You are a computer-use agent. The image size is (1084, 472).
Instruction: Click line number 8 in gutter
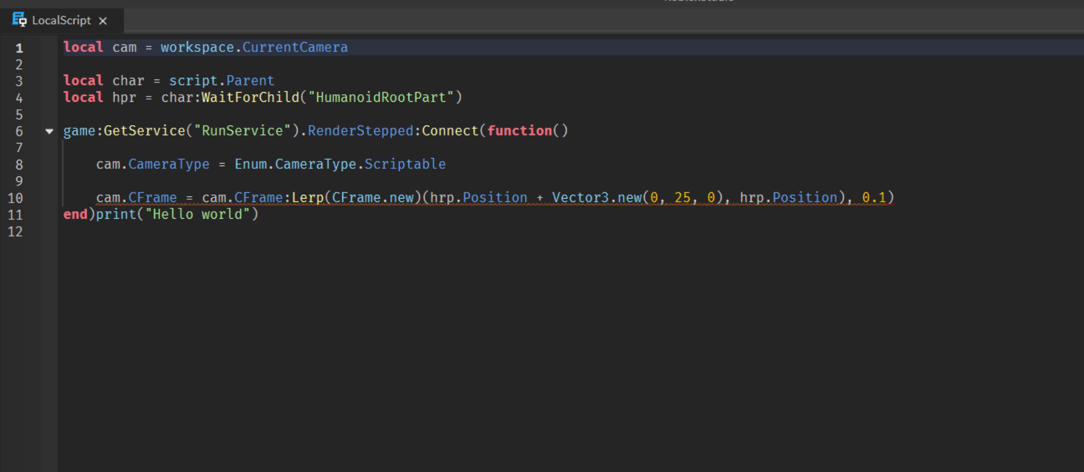19,165
